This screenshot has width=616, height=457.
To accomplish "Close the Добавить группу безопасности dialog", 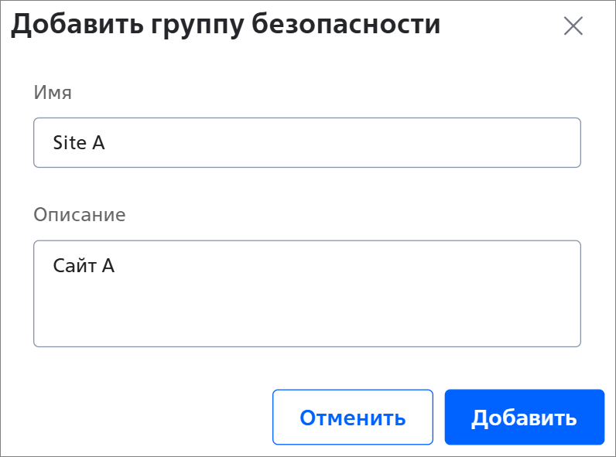I will pyautogui.click(x=573, y=26).
